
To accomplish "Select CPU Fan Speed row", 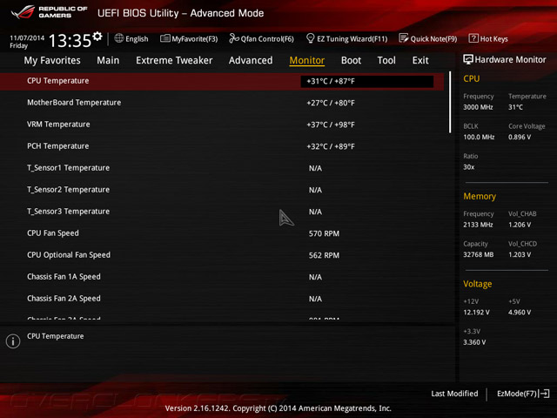I will coord(222,233).
